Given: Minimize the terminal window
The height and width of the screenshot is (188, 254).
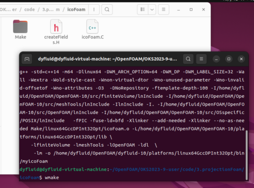Looking at the screenshot, I should pyautogui.click(x=216, y=59).
